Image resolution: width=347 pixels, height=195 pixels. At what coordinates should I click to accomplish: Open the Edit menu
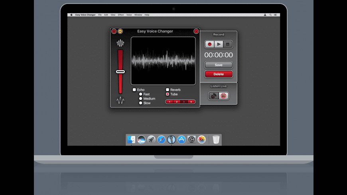click(106, 15)
